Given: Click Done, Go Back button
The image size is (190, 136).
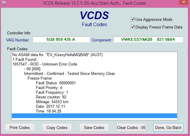Looking at the screenshot, I should (168, 127).
